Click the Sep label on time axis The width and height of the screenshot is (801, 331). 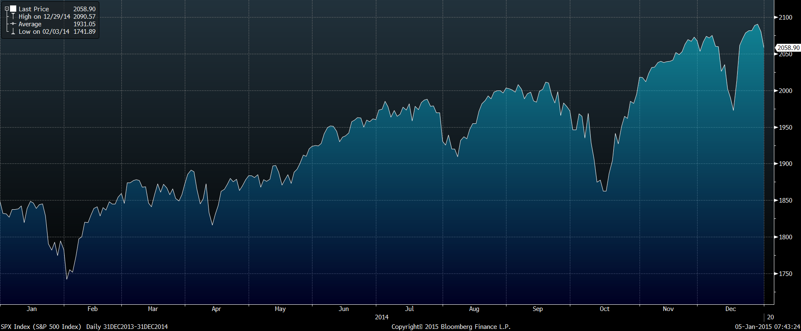[538, 309]
